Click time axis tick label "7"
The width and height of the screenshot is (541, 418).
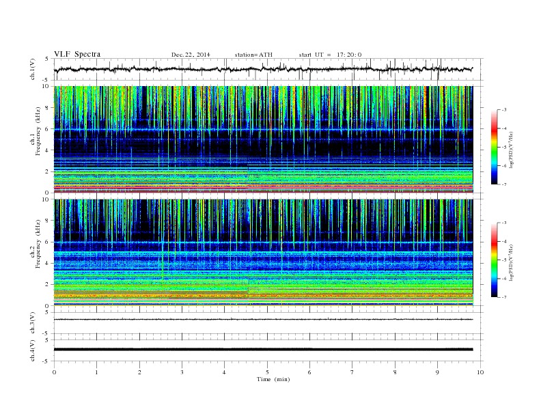(352, 372)
